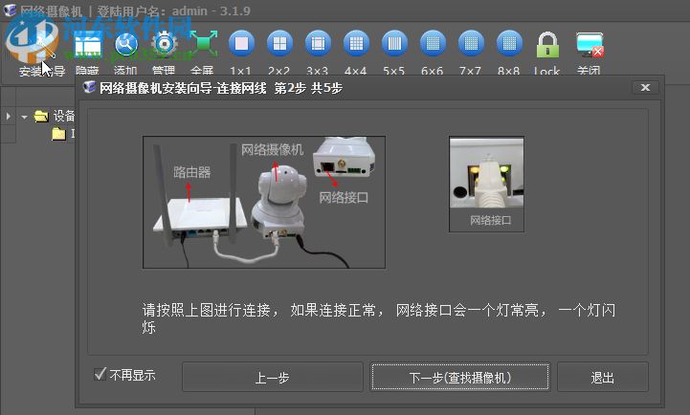The height and width of the screenshot is (415, 690).
Task: Go back with the 上一步 button
Action: coord(273,377)
